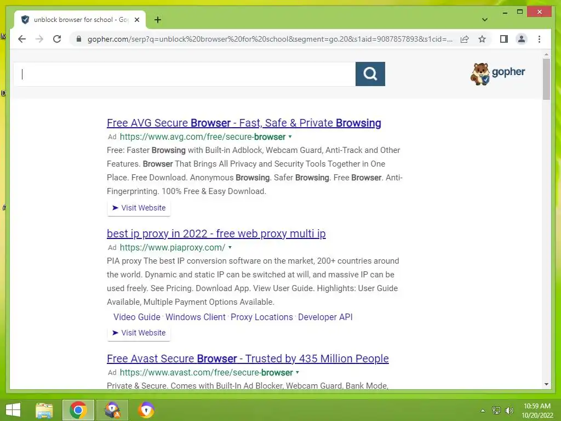Click Visit Website under piaproxy ad

(x=139, y=333)
